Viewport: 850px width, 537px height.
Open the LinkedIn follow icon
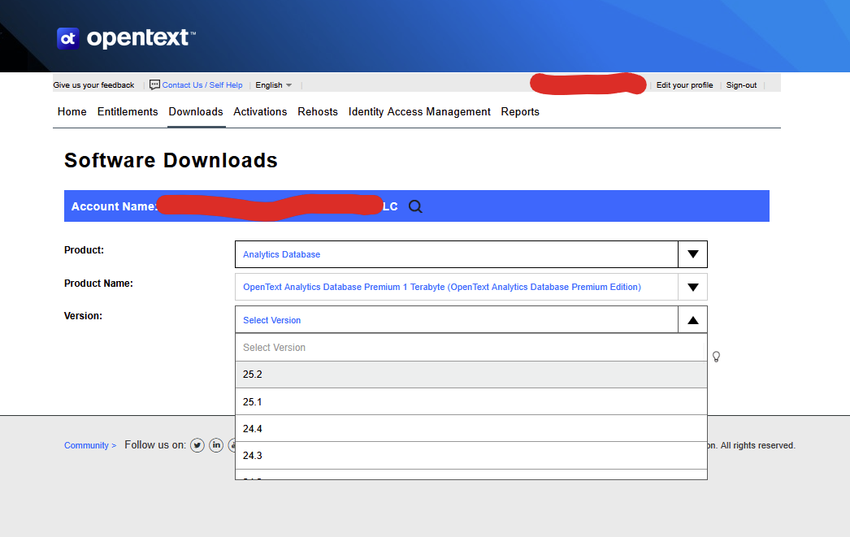(216, 445)
